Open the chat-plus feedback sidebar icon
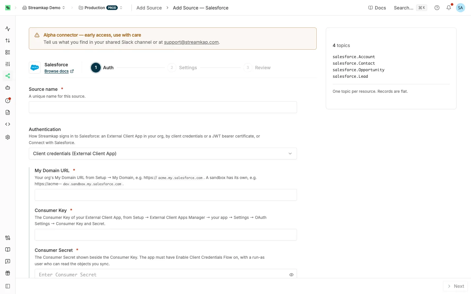Image resolution: width=471 pixels, height=294 pixels. coord(8,261)
